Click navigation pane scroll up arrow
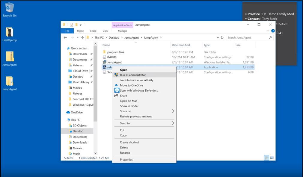Image resolution: width=303 pixels, height=177 pixels. point(95,44)
